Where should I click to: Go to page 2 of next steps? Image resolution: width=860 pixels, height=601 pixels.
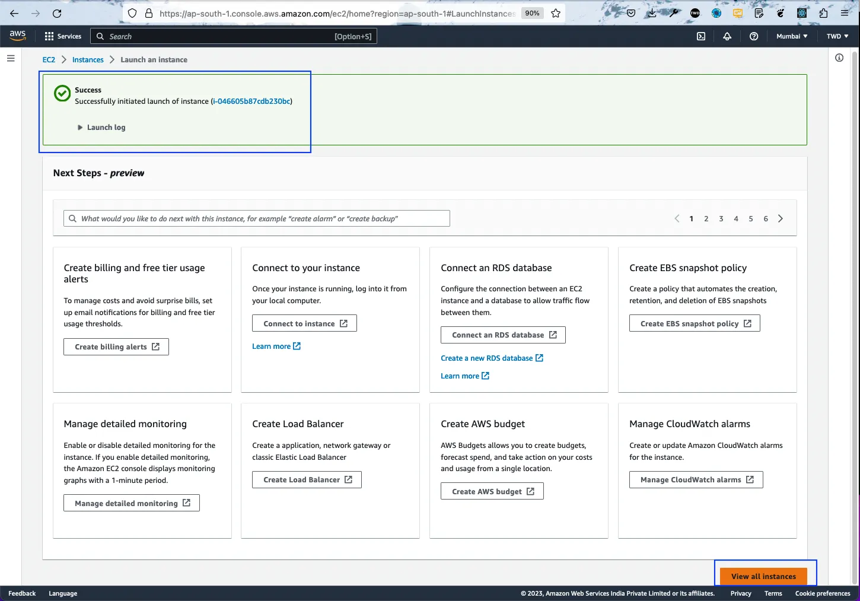[x=706, y=219]
